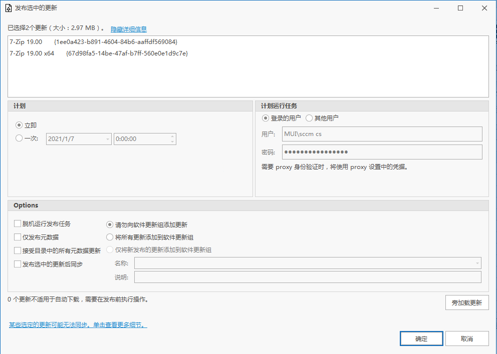Click the 旁加载更新 button
The height and width of the screenshot is (354, 497).
tap(467, 302)
